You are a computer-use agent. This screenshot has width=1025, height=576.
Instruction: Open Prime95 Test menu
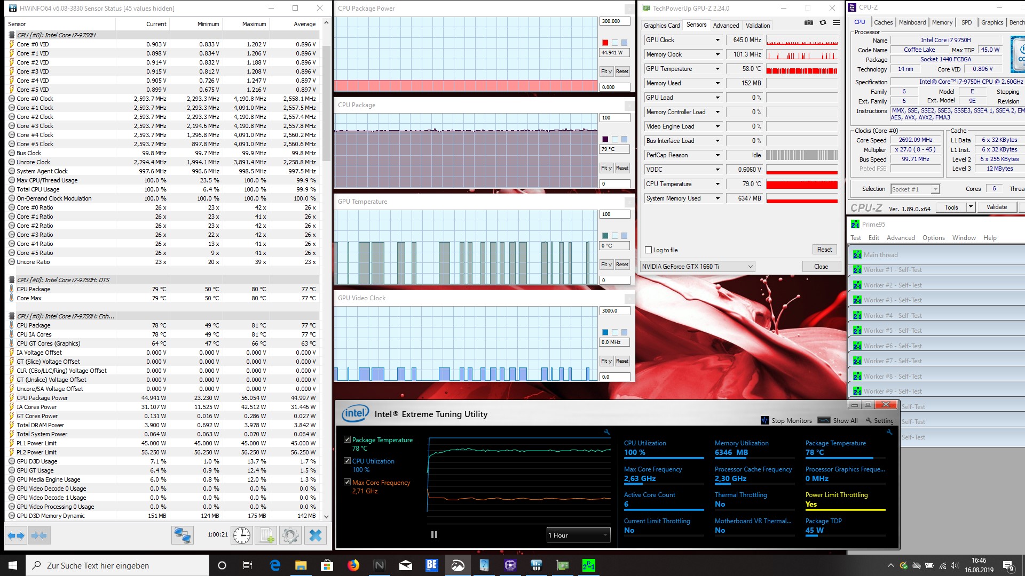coord(855,238)
